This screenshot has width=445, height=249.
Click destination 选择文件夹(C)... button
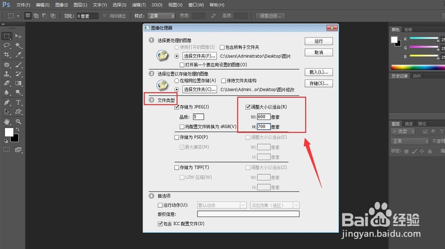199,90
